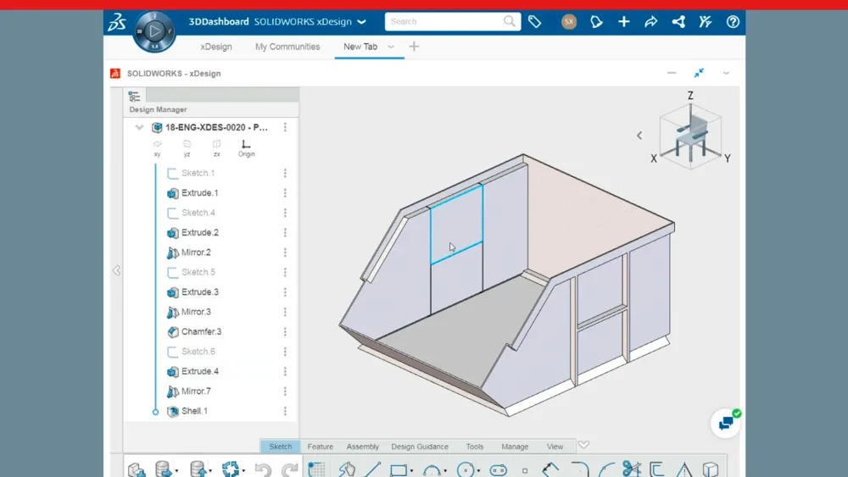848x477 pixels.
Task: Collapse the left side panel arrow
Action: click(116, 270)
